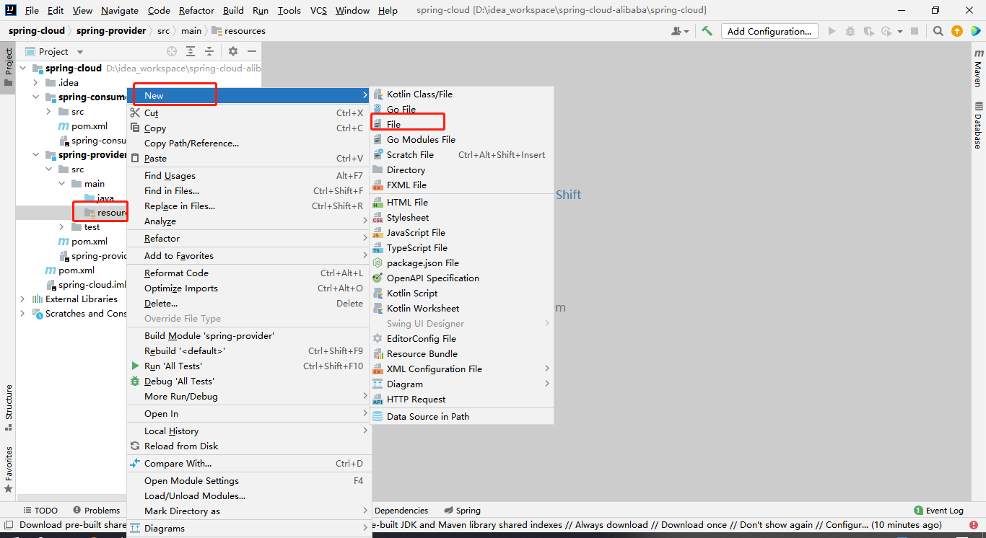986x538 pixels.
Task: Choose TypeScript File from New submenu
Action: pyautogui.click(x=461, y=248)
